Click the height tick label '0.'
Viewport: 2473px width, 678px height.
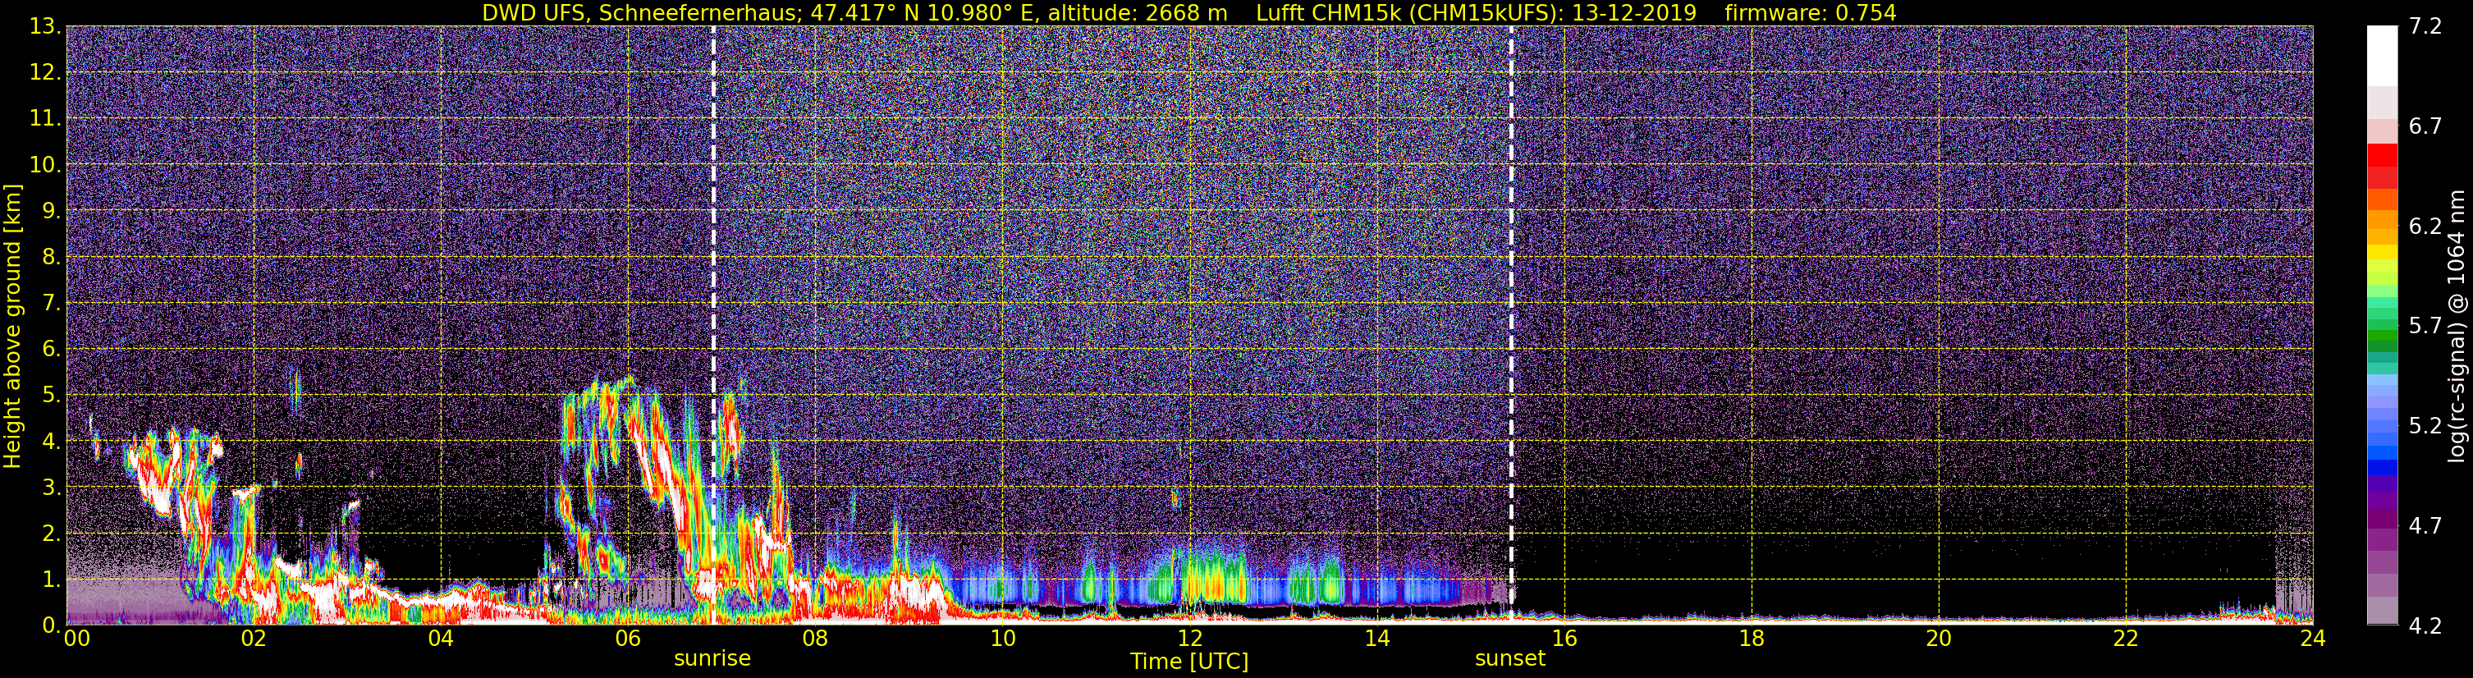tap(53, 624)
